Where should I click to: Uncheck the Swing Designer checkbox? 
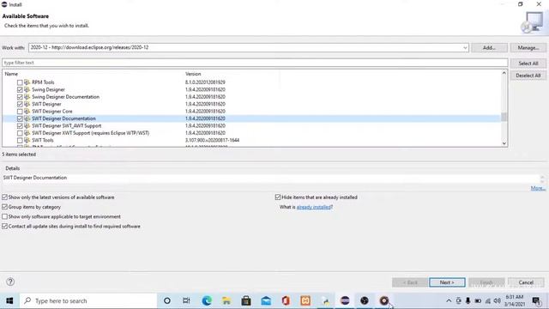[20, 89]
